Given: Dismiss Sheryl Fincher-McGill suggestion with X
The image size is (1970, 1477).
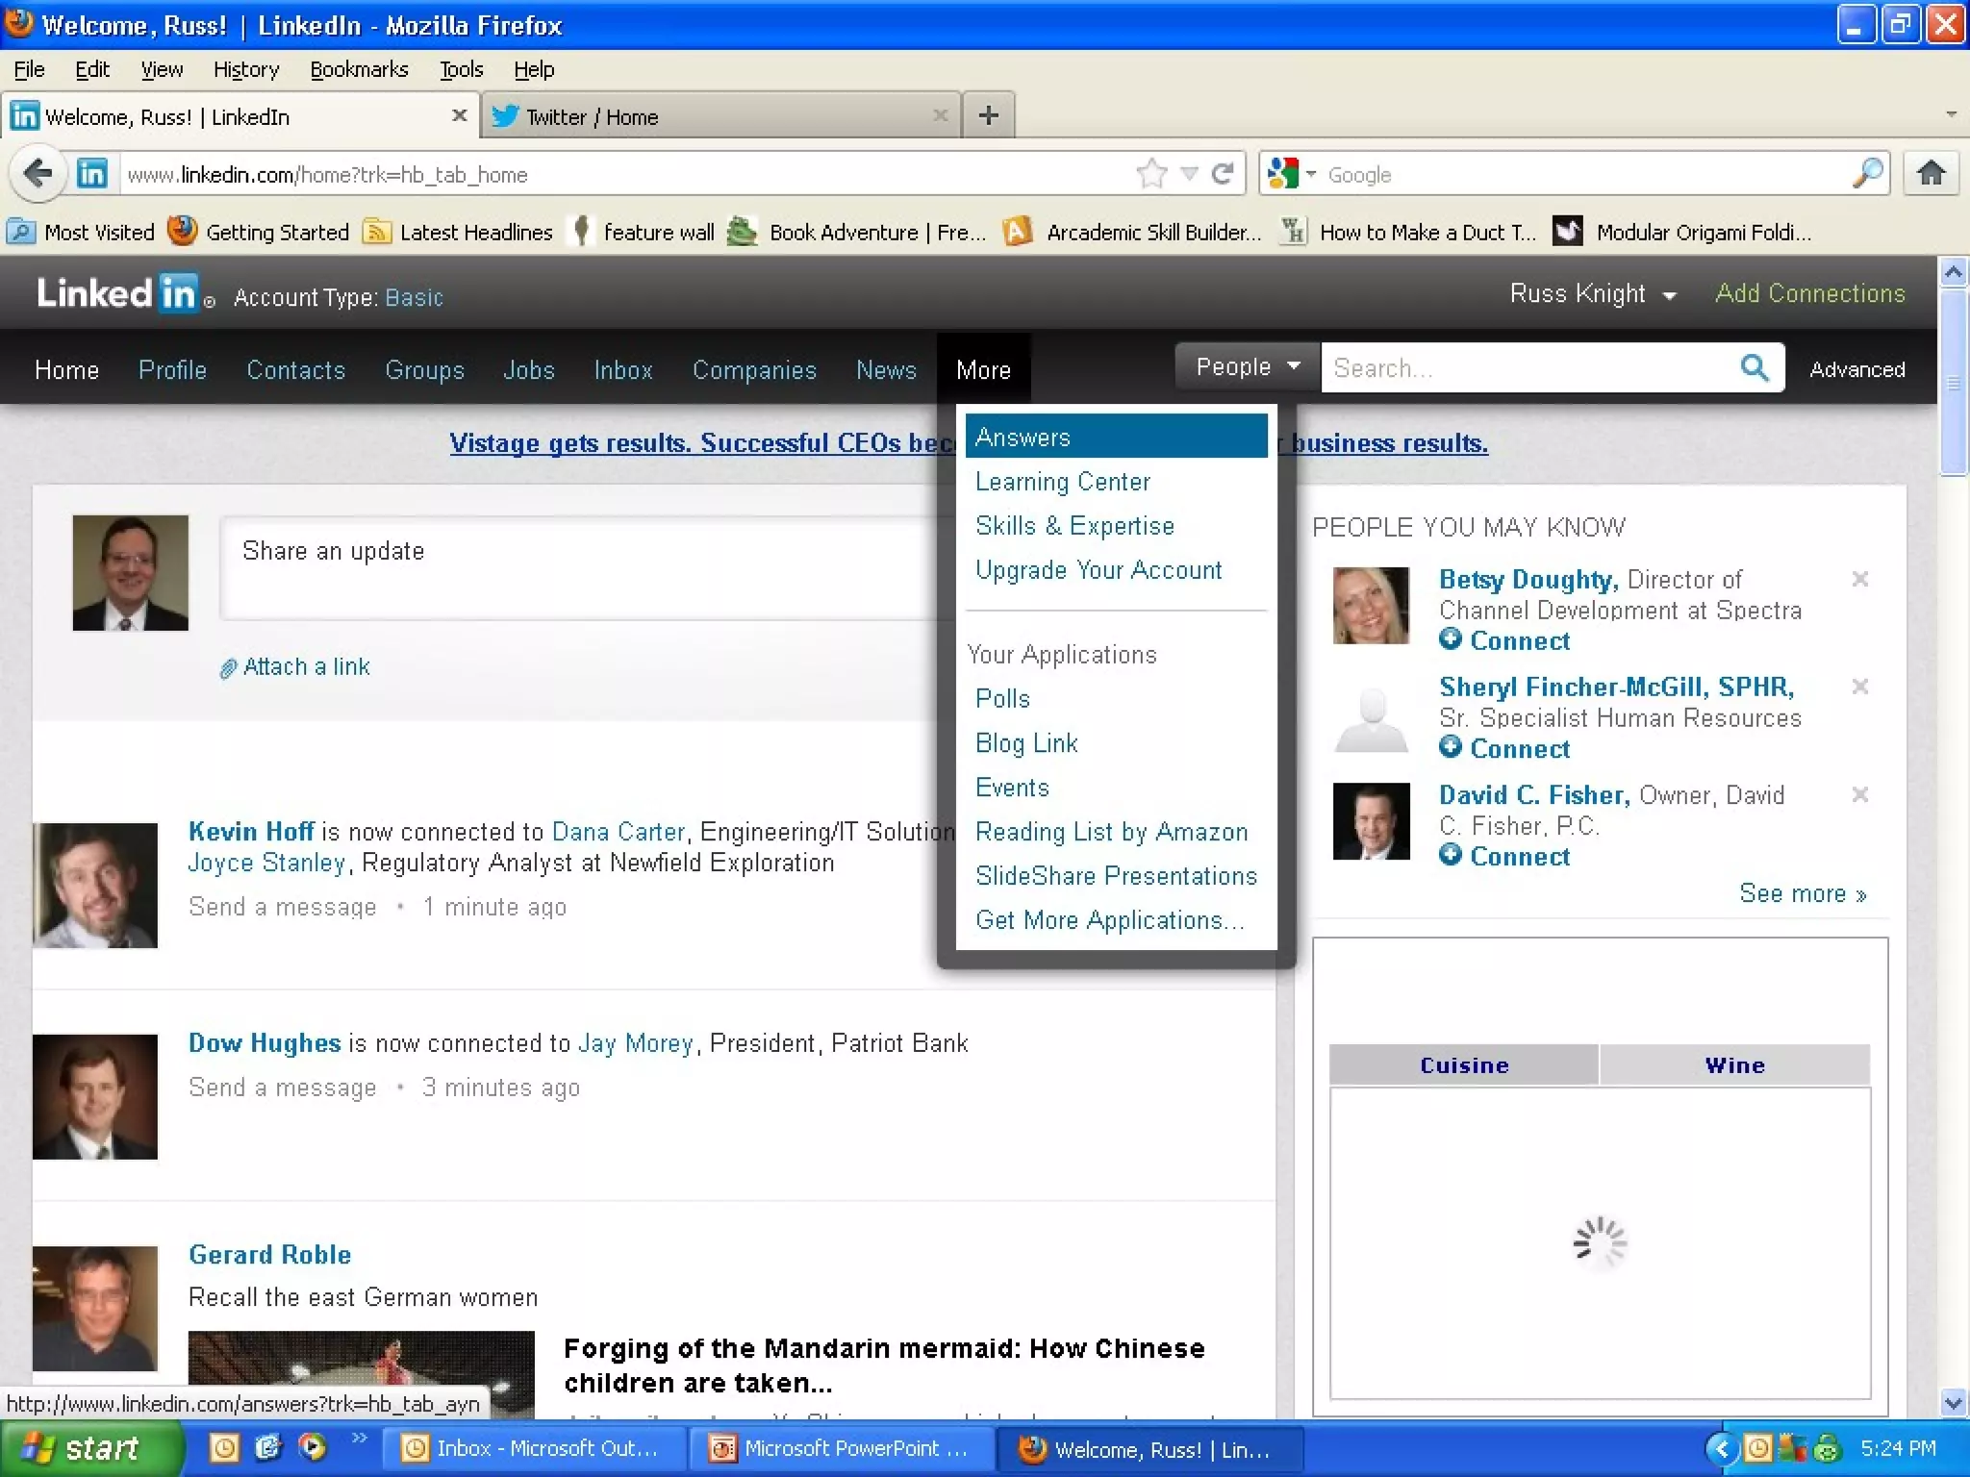Looking at the screenshot, I should (x=1859, y=687).
